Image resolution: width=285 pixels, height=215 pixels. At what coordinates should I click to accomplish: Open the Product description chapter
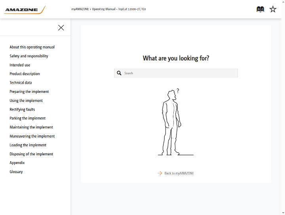(x=25, y=74)
